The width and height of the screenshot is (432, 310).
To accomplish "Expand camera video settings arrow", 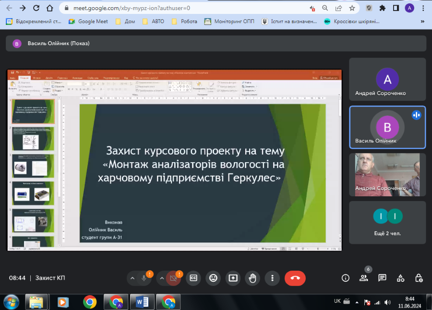I will point(162,278).
